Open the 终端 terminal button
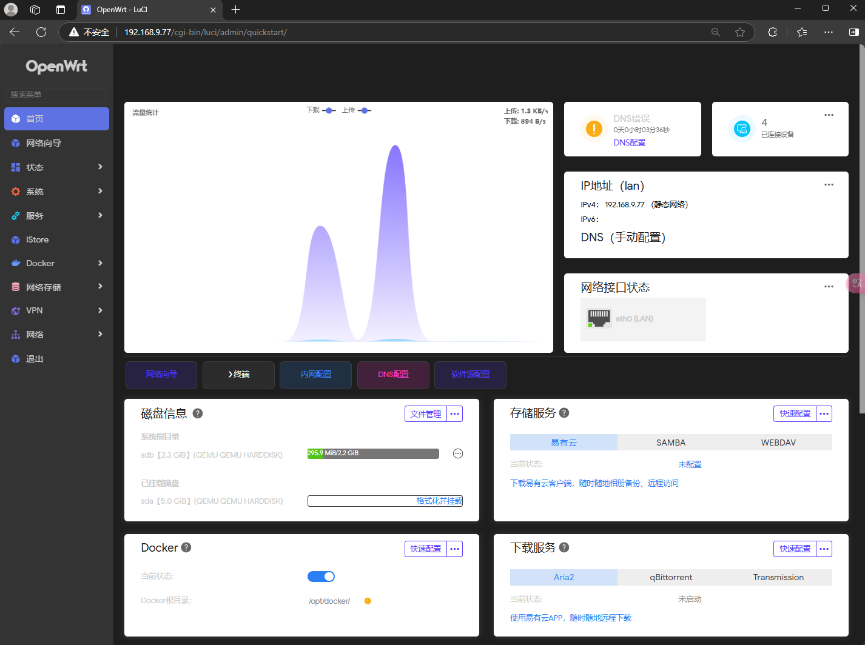This screenshot has width=865, height=645. click(238, 375)
